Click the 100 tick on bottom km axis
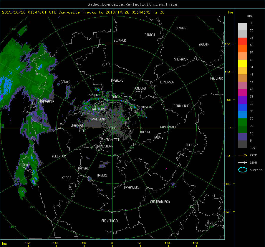 point(167,243)
